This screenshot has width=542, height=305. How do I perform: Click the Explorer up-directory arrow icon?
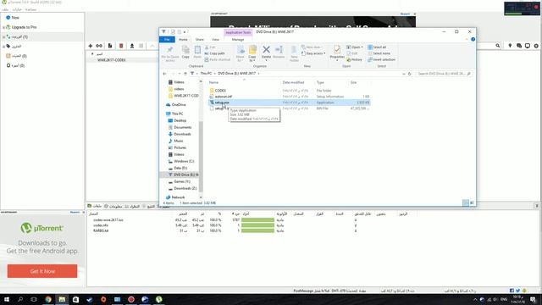pos(185,74)
